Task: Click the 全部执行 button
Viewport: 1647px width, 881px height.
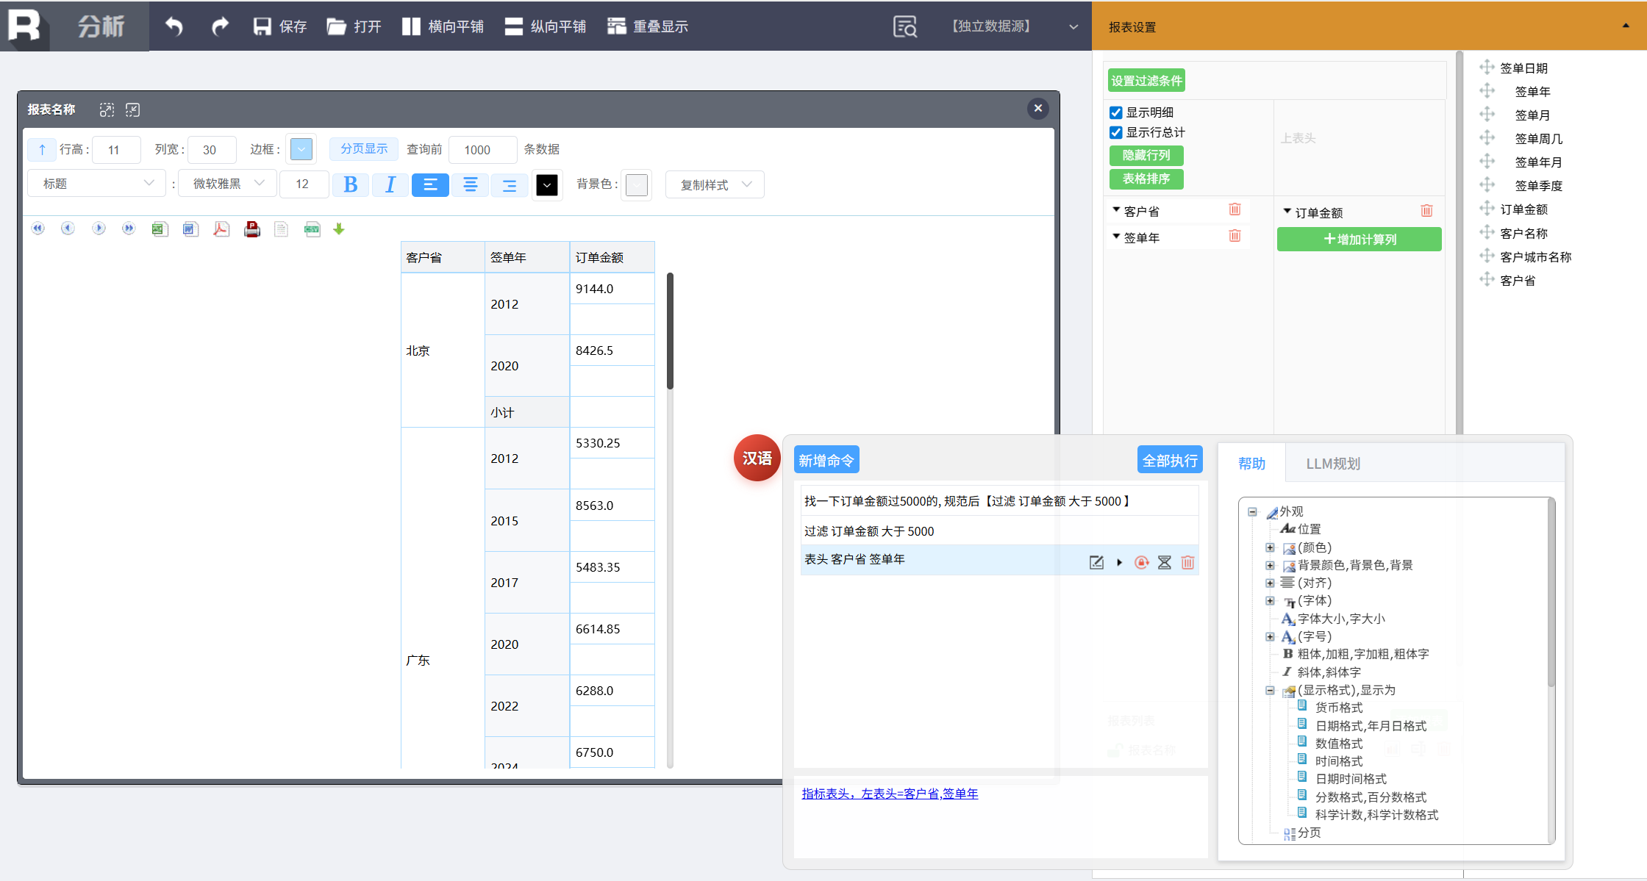Action: pos(1169,461)
